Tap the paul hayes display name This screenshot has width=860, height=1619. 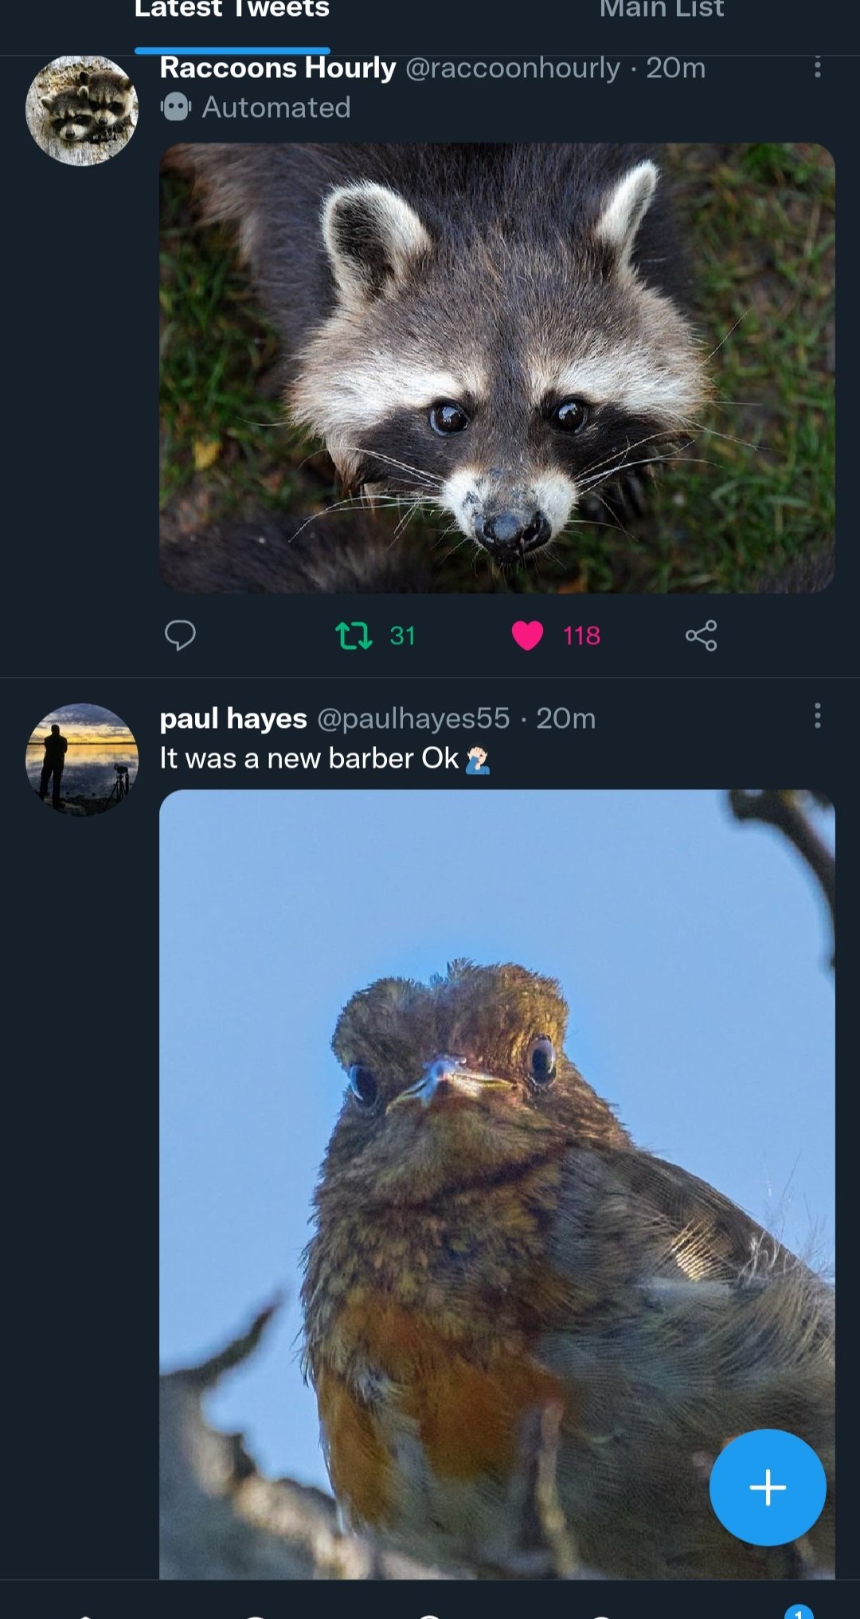pyautogui.click(x=233, y=718)
